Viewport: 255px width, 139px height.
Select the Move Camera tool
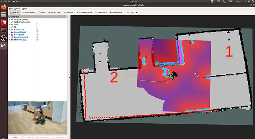pyautogui.click(x=28, y=13)
